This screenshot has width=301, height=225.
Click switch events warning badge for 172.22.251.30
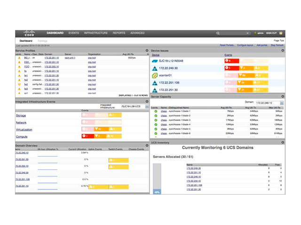click(119, 160)
